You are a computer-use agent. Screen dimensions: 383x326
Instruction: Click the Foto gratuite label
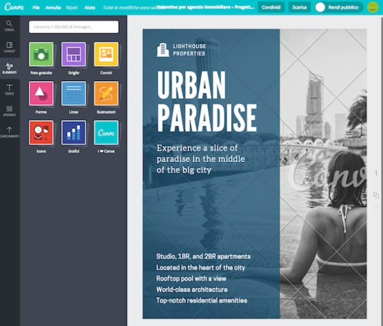tap(41, 73)
